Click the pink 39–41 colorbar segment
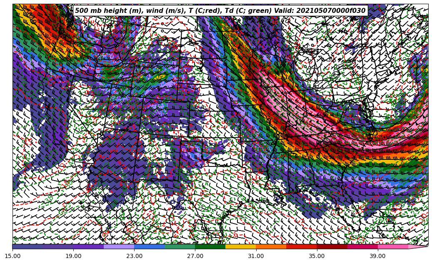 [x=392, y=246]
